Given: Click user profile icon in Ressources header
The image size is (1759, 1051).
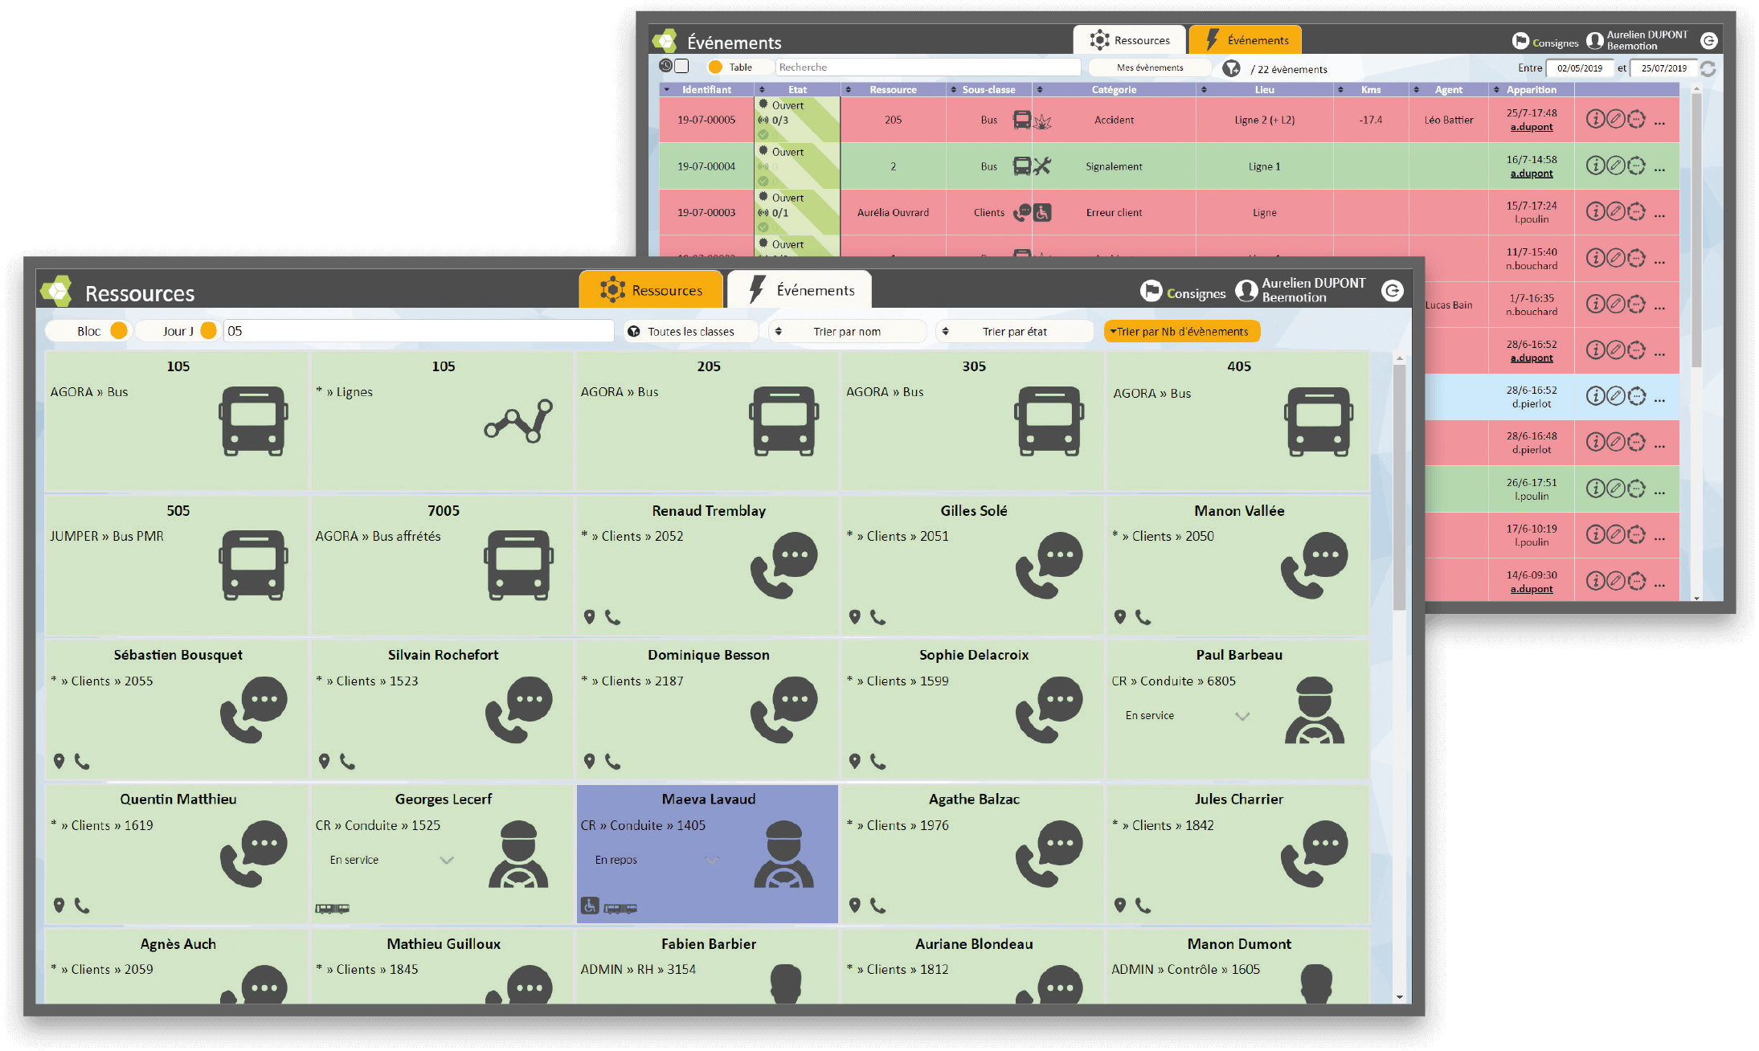Looking at the screenshot, I should point(1246,291).
